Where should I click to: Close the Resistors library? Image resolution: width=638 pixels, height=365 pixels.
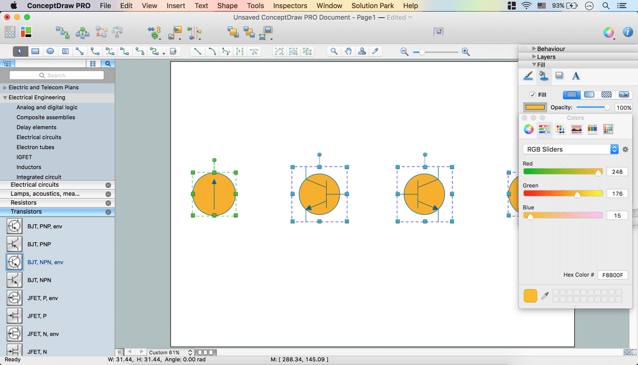(108, 203)
